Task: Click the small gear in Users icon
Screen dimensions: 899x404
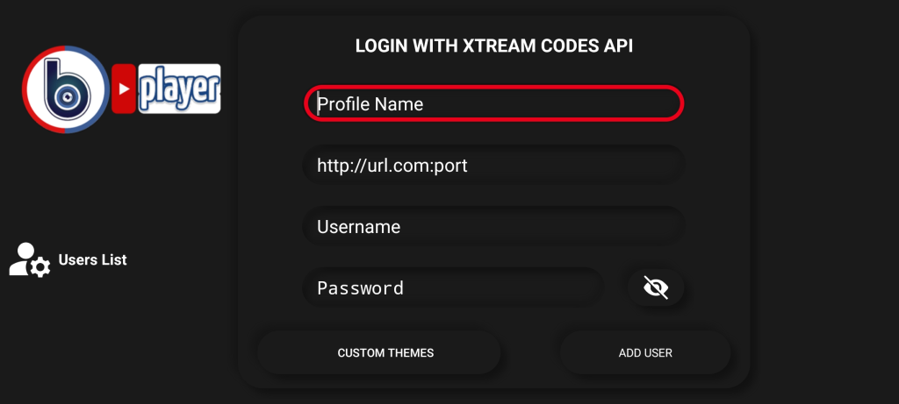Action: 40,268
